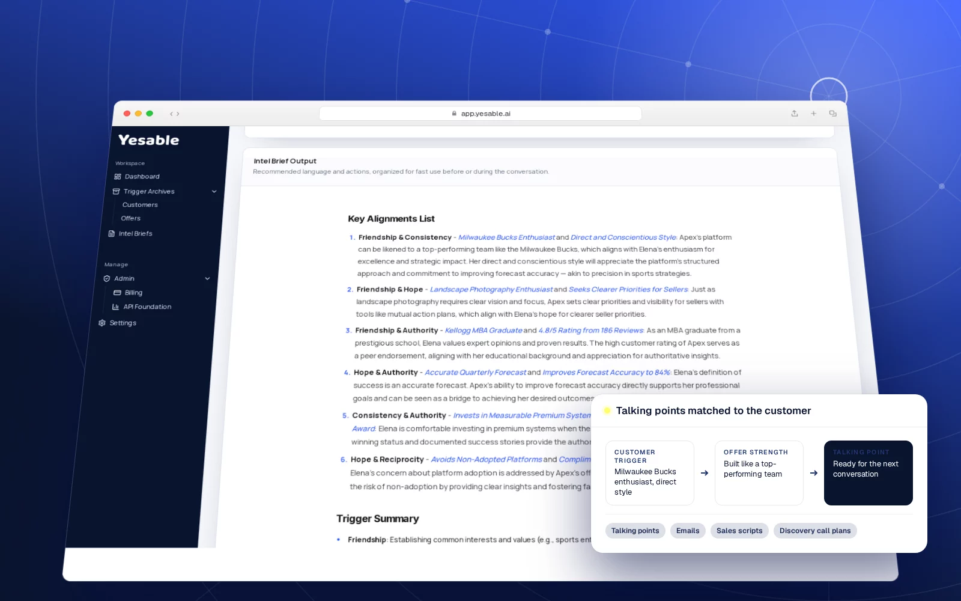Select Intel Briefs menu item
Image resolution: width=961 pixels, height=601 pixels.
136,234
